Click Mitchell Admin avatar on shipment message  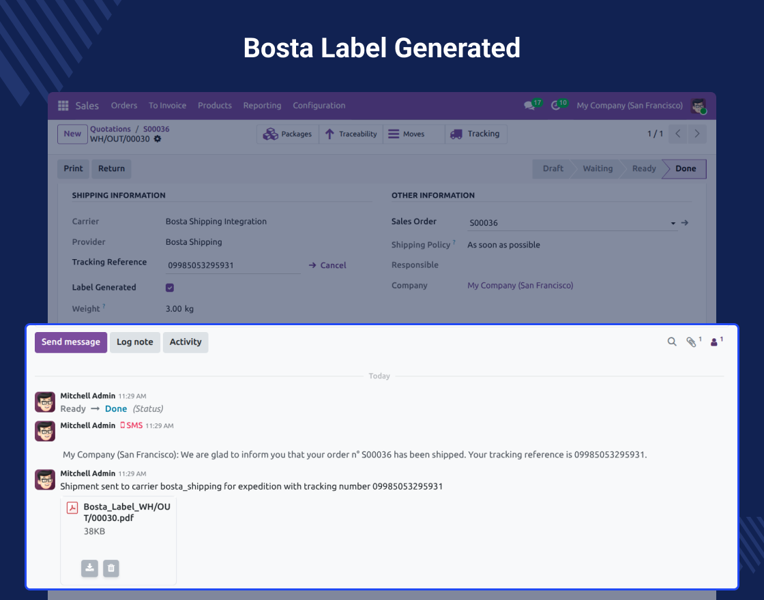point(45,480)
